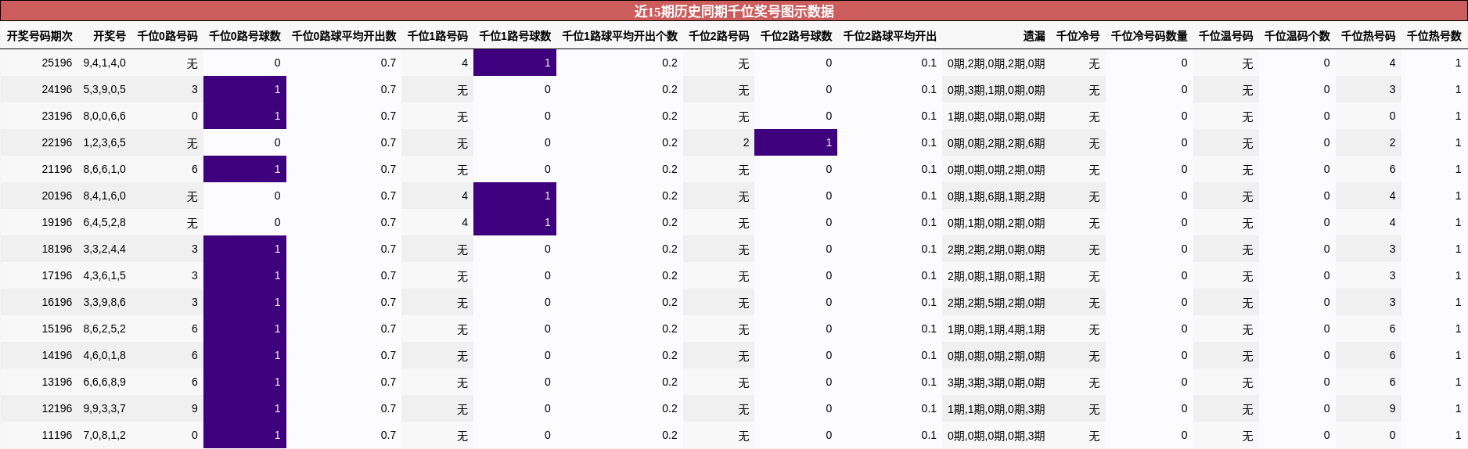
Task: Click draw number 3,3,2,4,4
Action: [x=105, y=249]
